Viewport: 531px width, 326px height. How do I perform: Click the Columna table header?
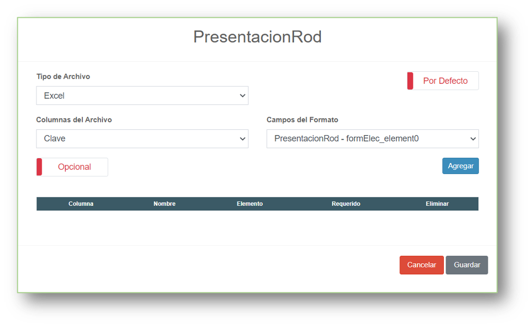tap(81, 204)
